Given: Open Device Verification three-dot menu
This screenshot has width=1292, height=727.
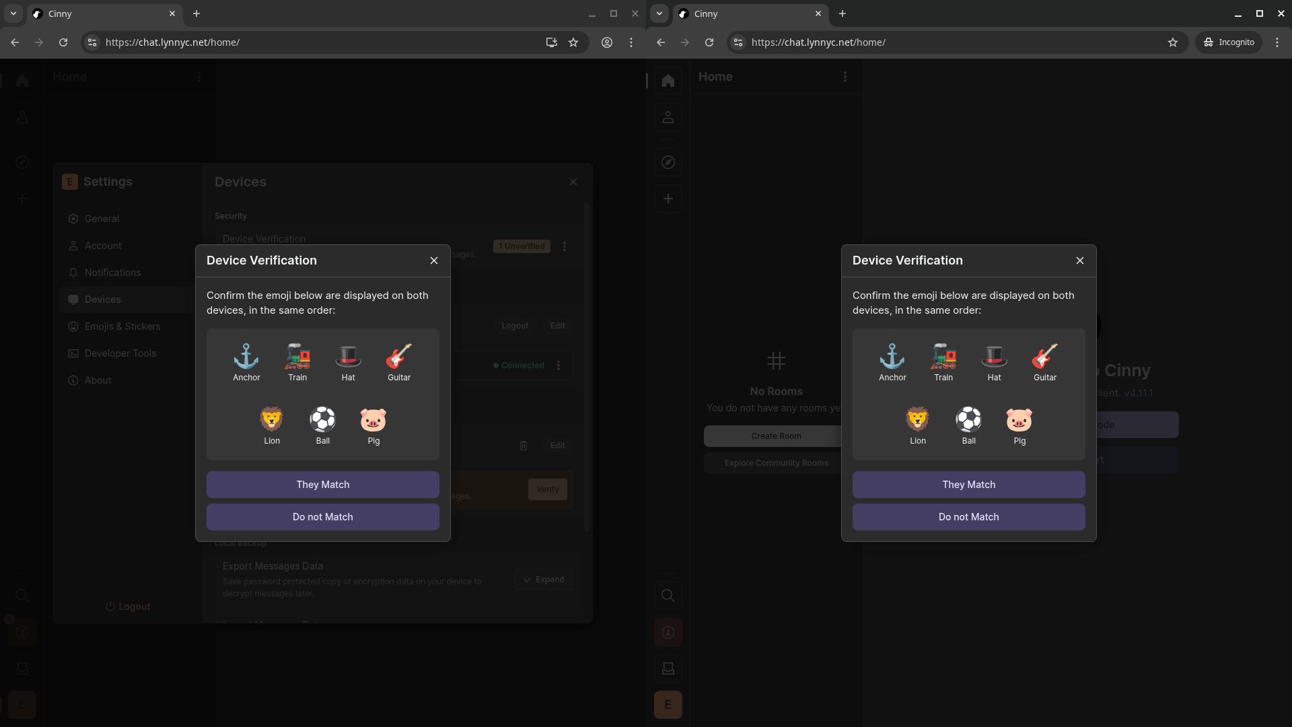Looking at the screenshot, I should coord(565,246).
